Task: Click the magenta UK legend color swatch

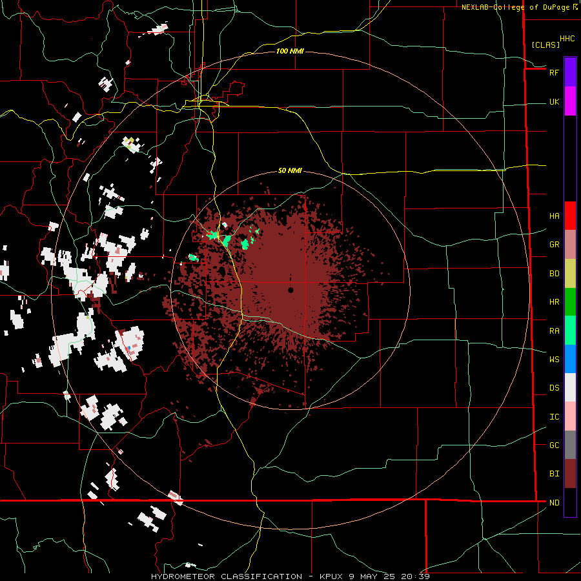Action: tap(570, 101)
